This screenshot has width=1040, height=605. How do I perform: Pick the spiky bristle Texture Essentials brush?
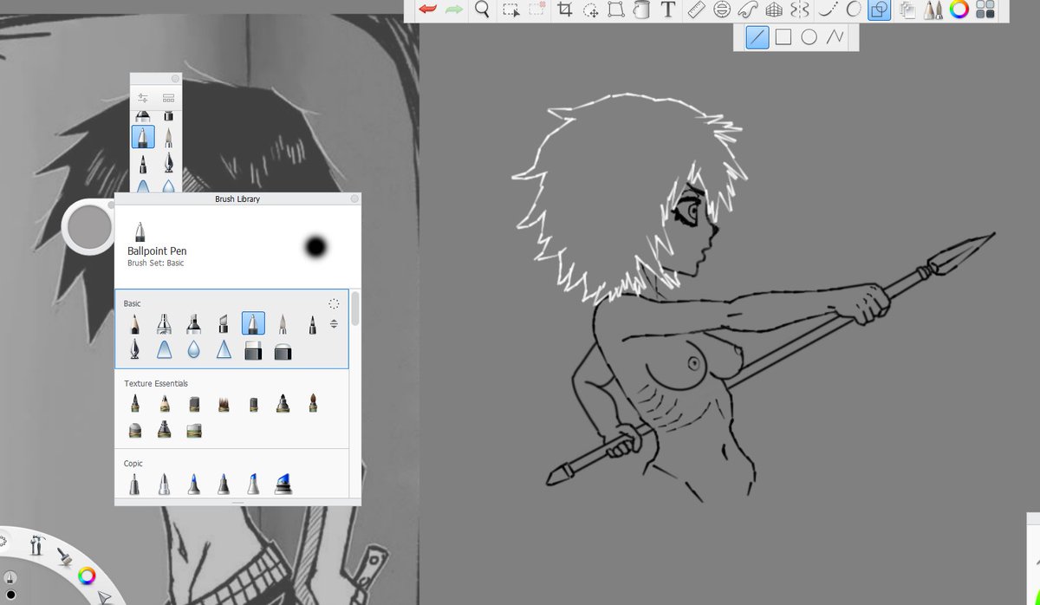pyautogui.click(x=224, y=404)
